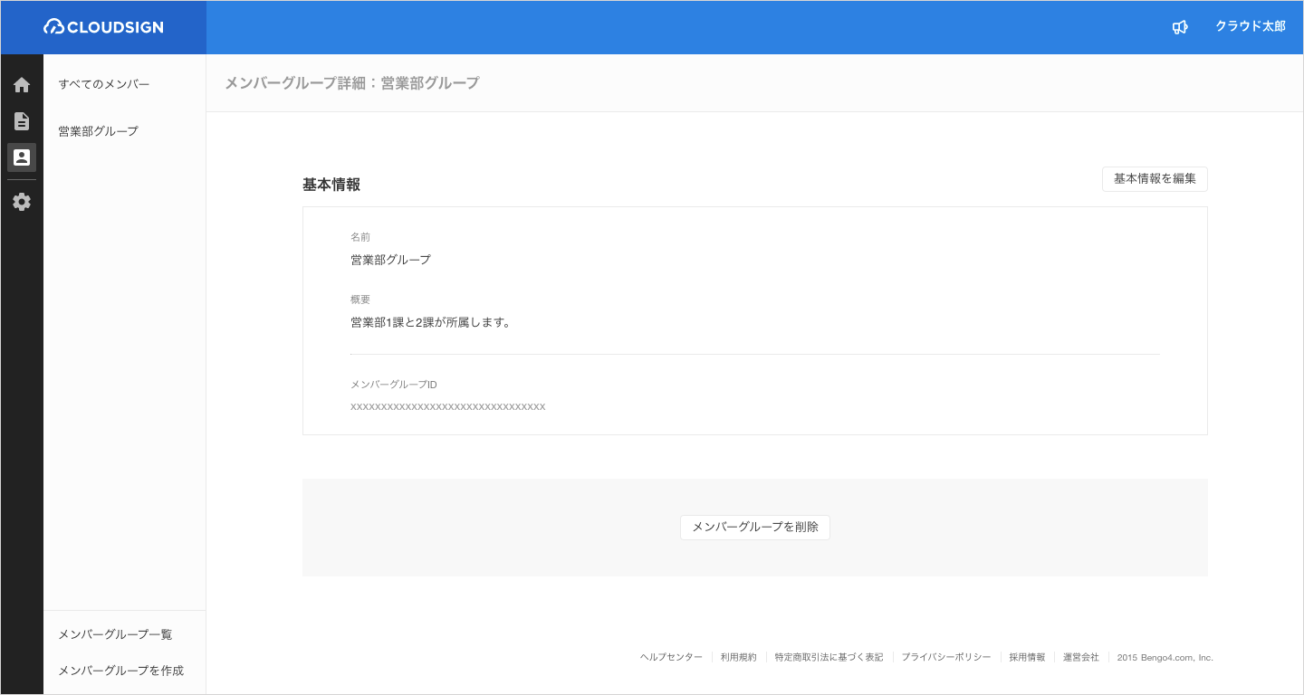The height and width of the screenshot is (695, 1304).
Task: Click メンバーグループを作成 in sidebar
Action: 121,671
